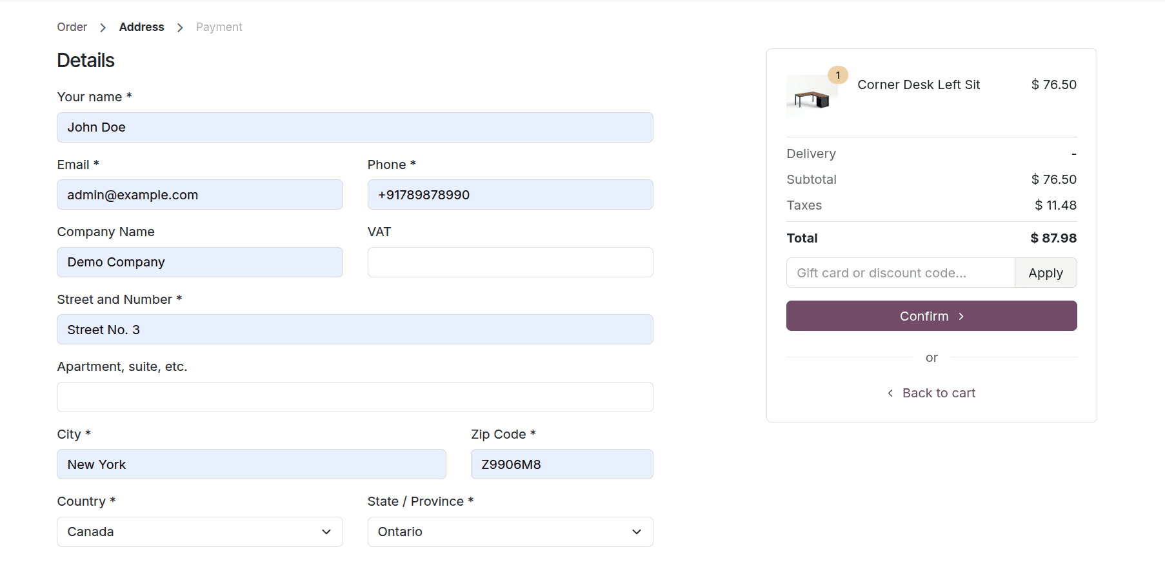Click the Details heading

(x=86, y=60)
